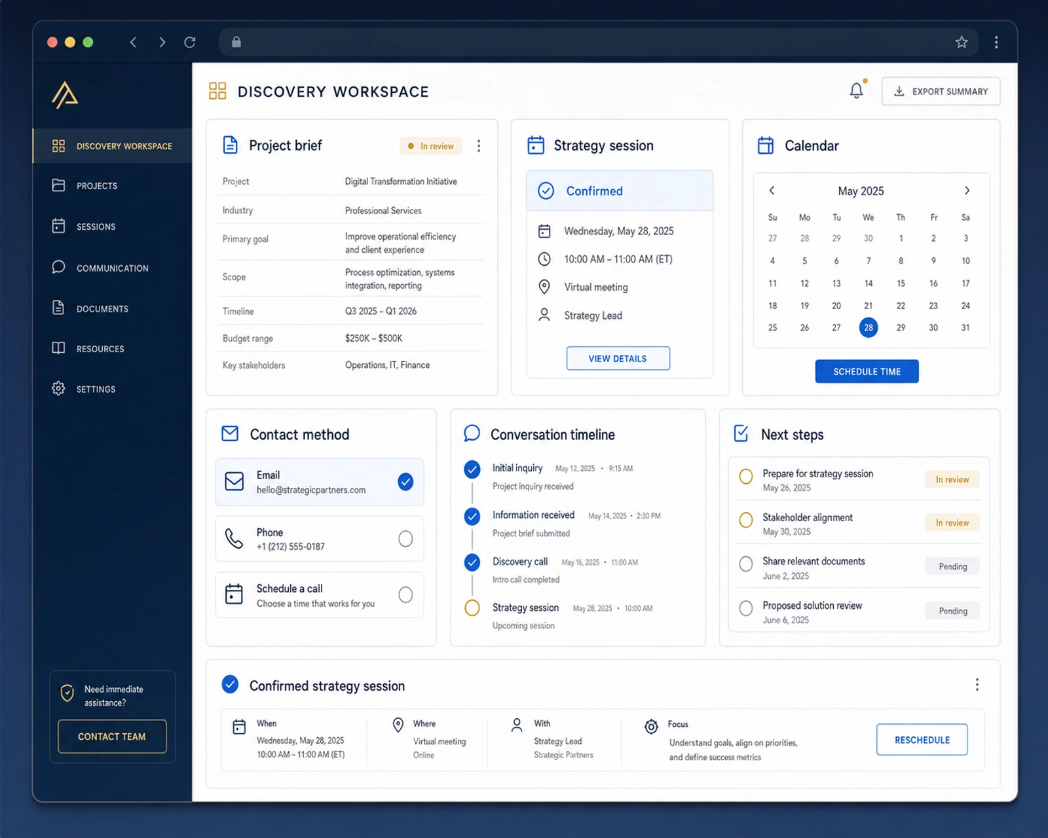The height and width of the screenshot is (838, 1048).
Task: Choose the Schedule a call radio option
Action: click(405, 594)
